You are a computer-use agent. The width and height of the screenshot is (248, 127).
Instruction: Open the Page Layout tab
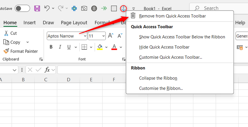74,23
